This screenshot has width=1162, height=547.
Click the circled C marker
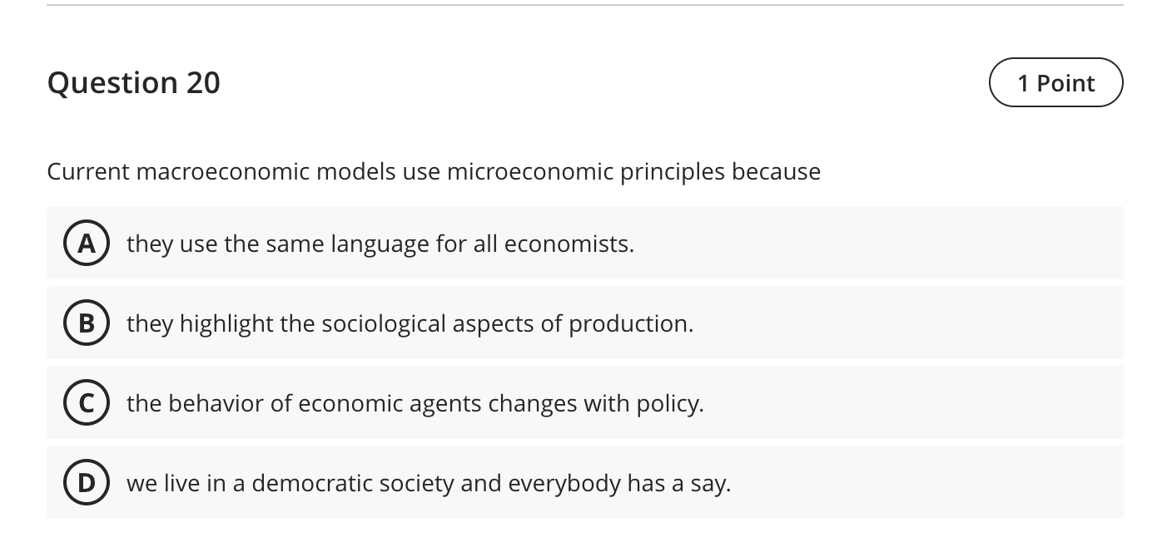[87, 402]
